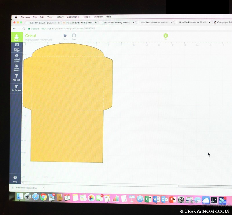The width and height of the screenshot is (232, 215).
Task: Click the us.cricut.com address bar
Action: 68,28
